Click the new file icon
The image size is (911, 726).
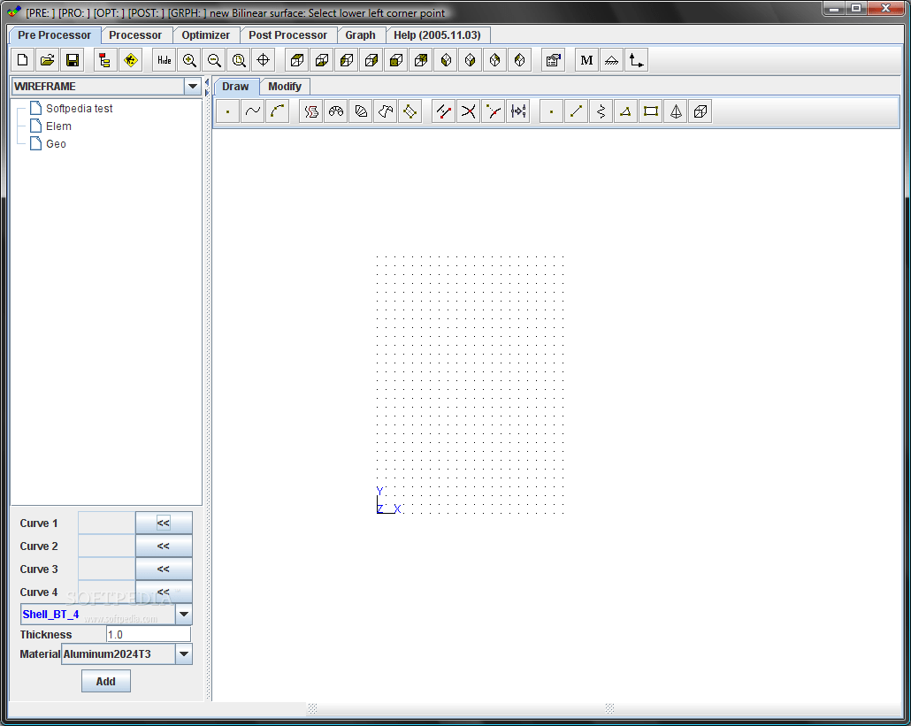(x=23, y=60)
